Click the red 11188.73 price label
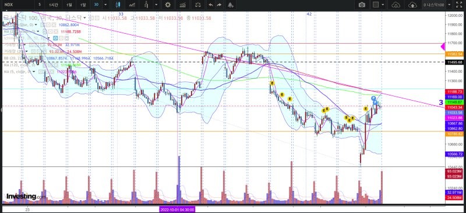 (x=454, y=92)
